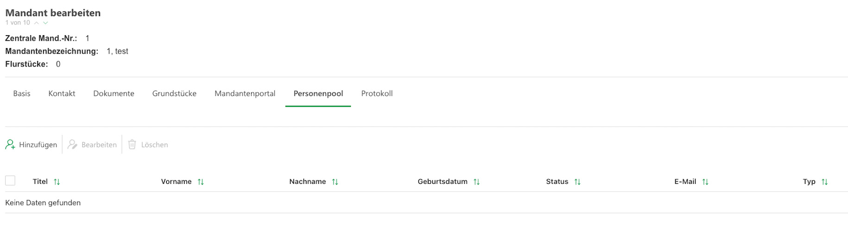This screenshot has height=232, width=848.
Task: Tick the select-all checkbox in table header
Action: 10,181
